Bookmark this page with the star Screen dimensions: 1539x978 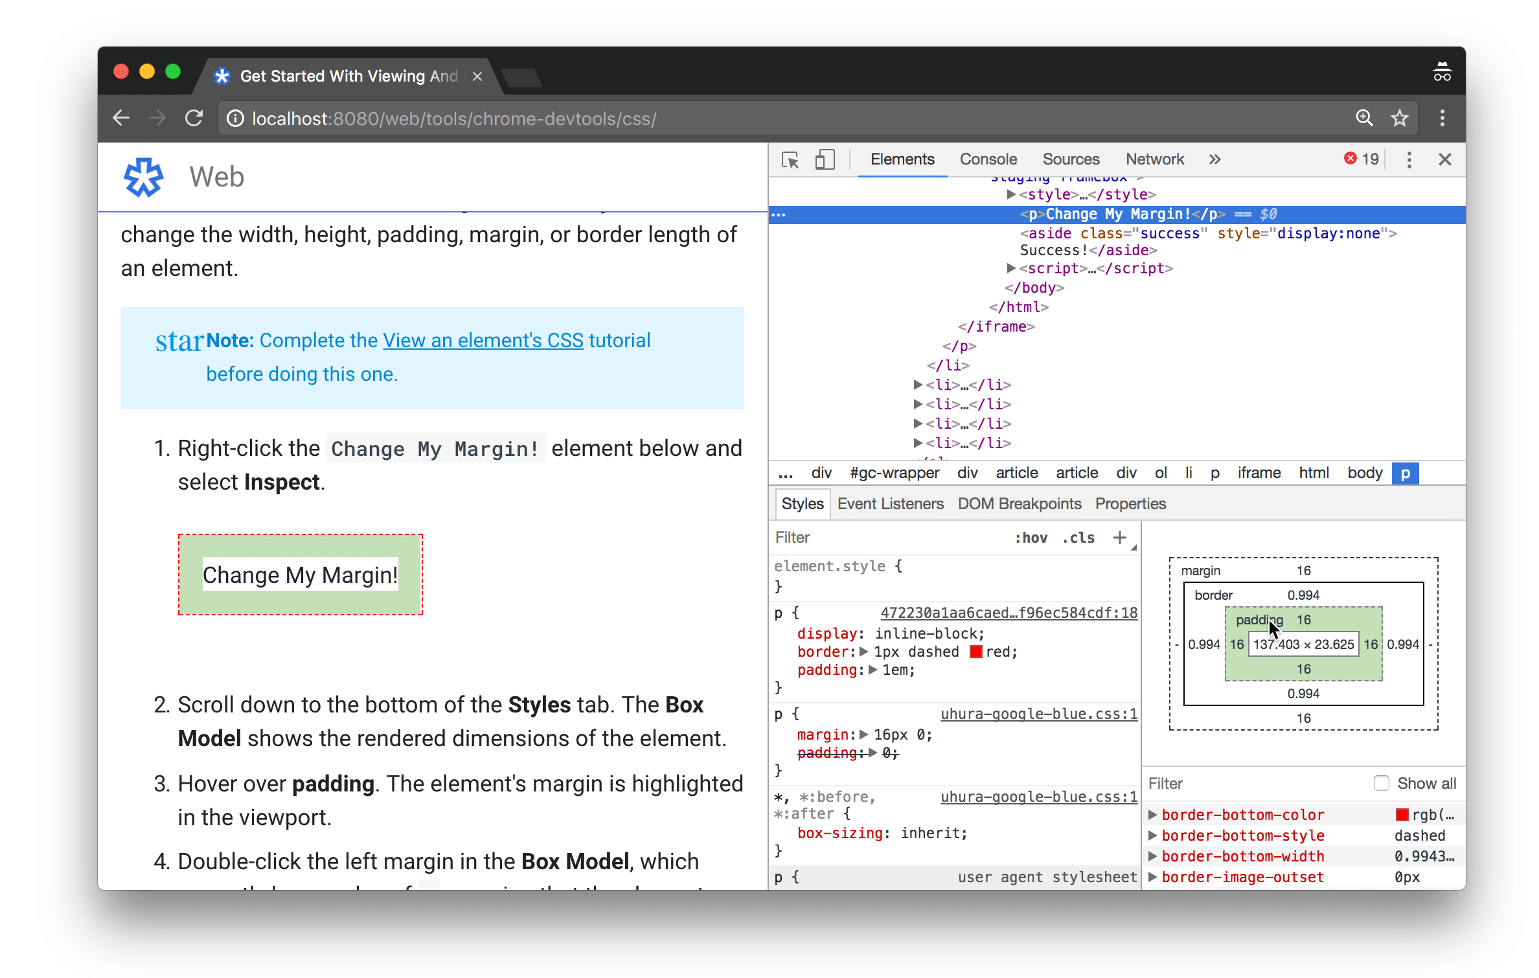1399,118
